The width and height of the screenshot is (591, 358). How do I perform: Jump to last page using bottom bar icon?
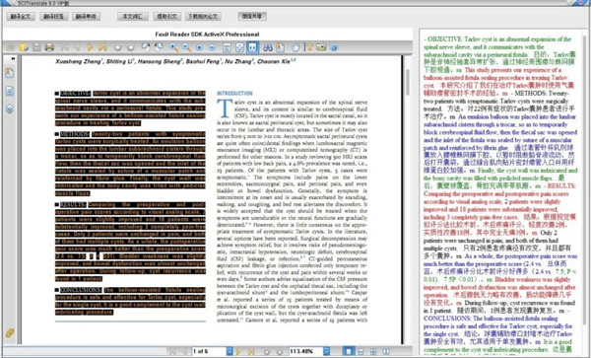pyautogui.click(x=251, y=351)
